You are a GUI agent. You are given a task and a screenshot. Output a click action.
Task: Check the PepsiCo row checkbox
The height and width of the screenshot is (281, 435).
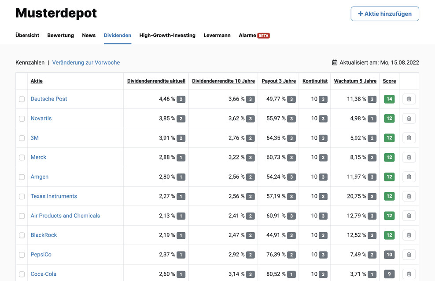(x=22, y=255)
